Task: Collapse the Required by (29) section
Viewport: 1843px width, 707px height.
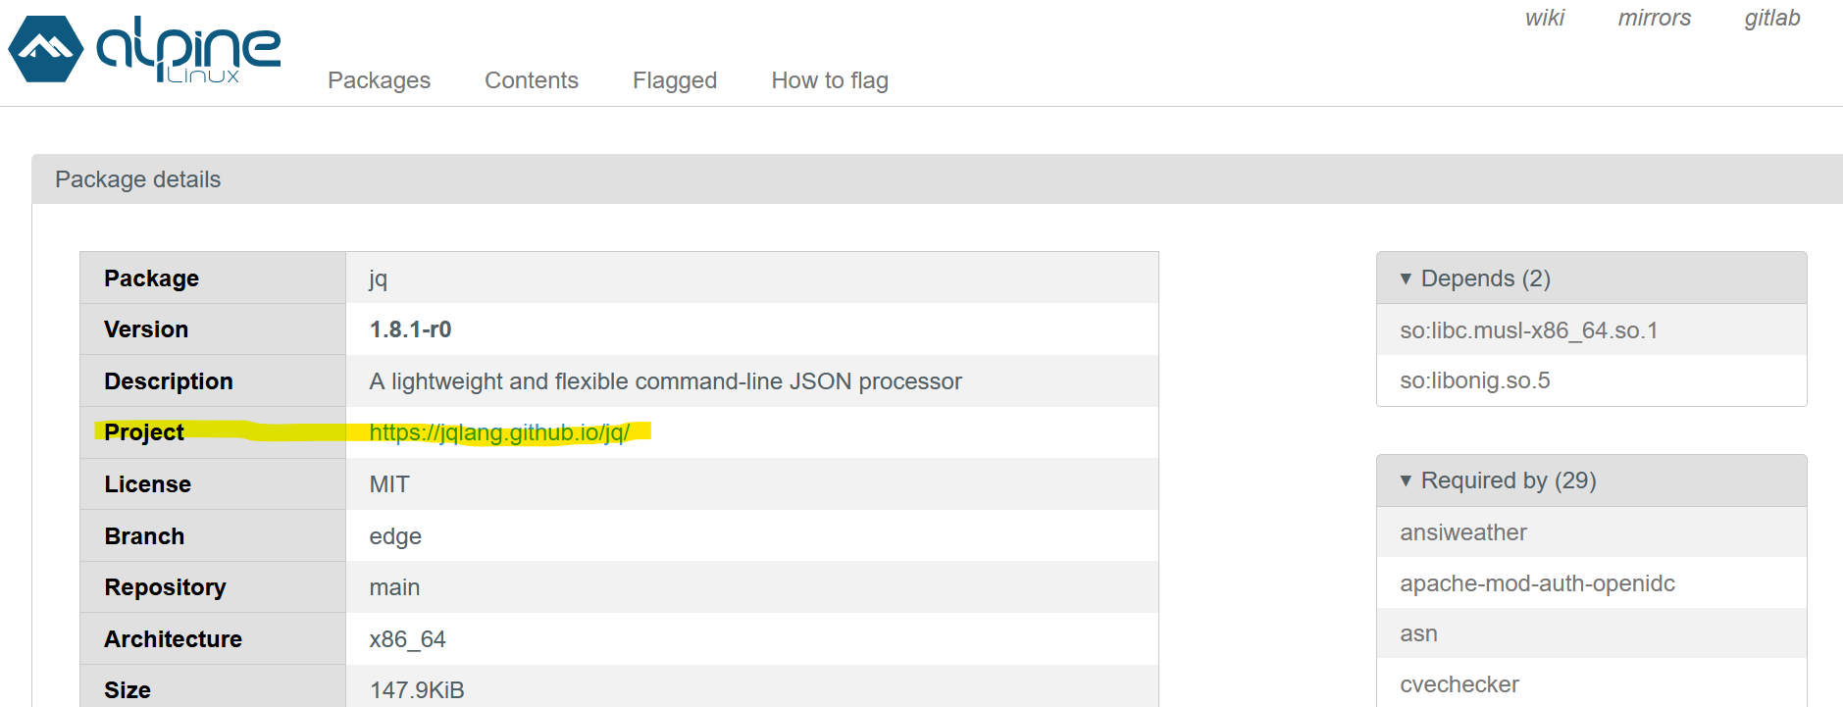Action: point(1508,480)
